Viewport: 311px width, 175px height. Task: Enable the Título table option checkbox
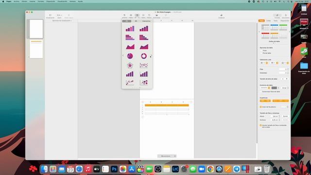click(261, 51)
